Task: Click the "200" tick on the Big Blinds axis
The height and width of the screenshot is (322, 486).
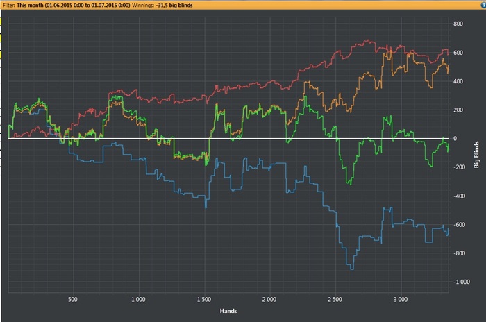Action: (x=458, y=110)
